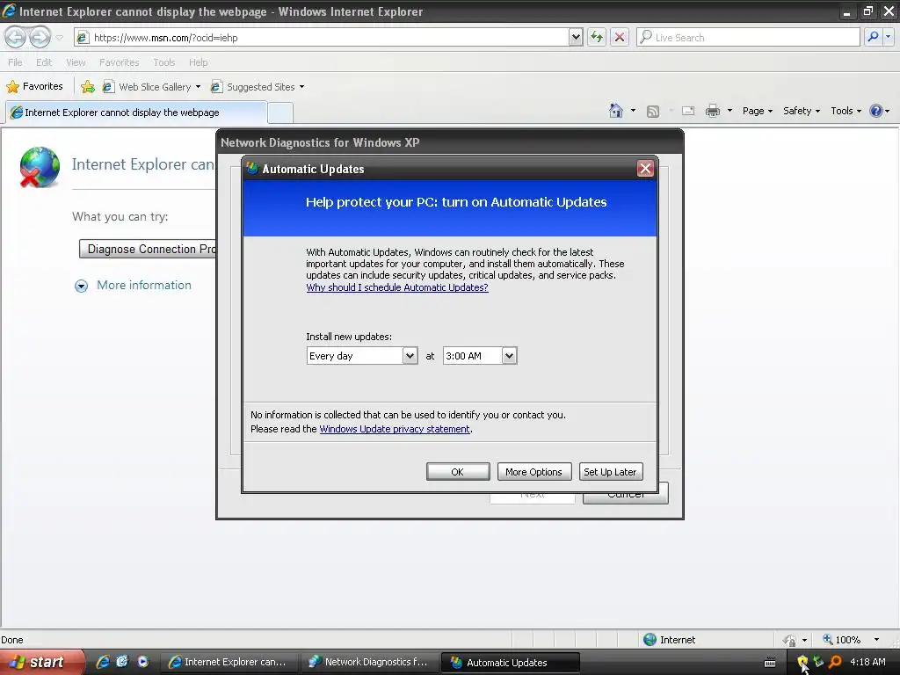The height and width of the screenshot is (675, 900).
Task: Open the Help menu
Action: coord(198,62)
